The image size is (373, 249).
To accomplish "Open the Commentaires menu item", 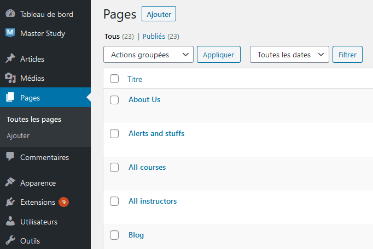I will coord(45,157).
